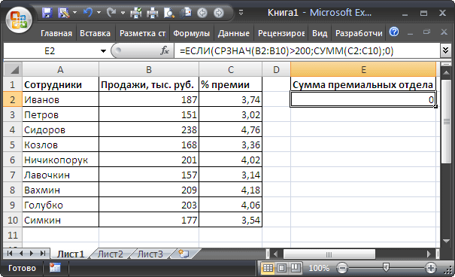
Task: Switch to sheet Лист2
Action: tap(111, 254)
